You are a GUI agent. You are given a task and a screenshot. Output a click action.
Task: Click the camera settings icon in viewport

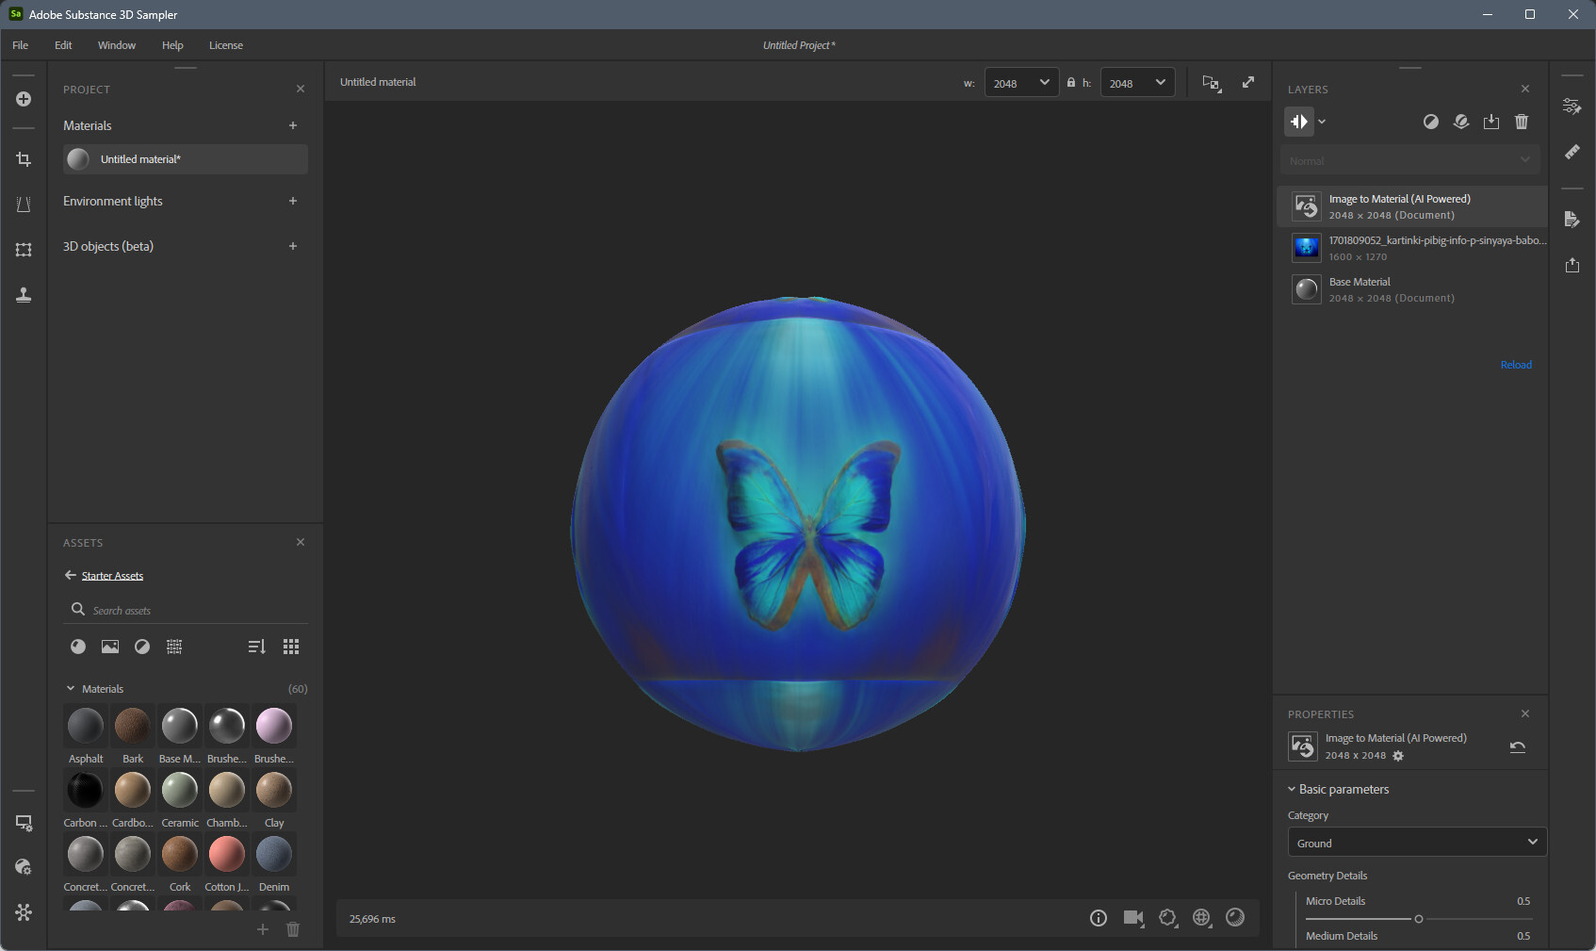coord(1132,918)
